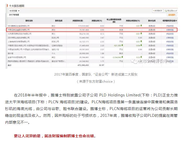Click the 持股比例变动(%) column header
The image size is (184, 144).
[x=133, y=21]
